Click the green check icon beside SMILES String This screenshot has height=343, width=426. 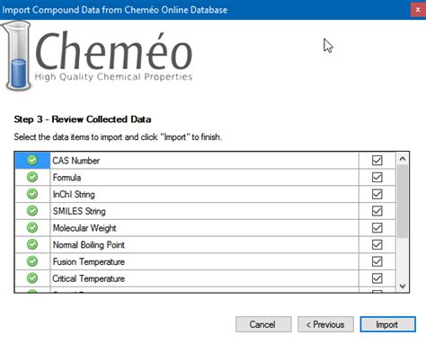point(32,211)
